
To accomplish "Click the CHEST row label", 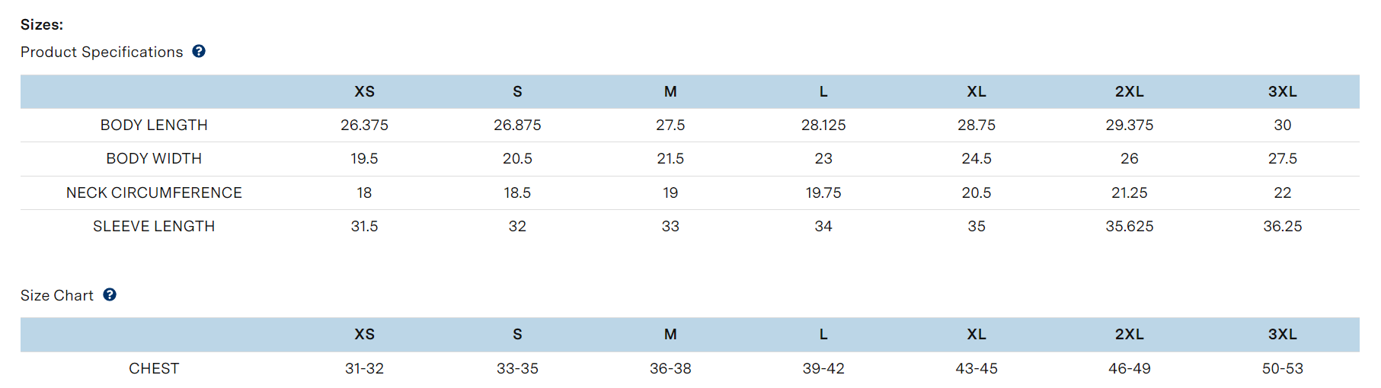I will point(154,368).
